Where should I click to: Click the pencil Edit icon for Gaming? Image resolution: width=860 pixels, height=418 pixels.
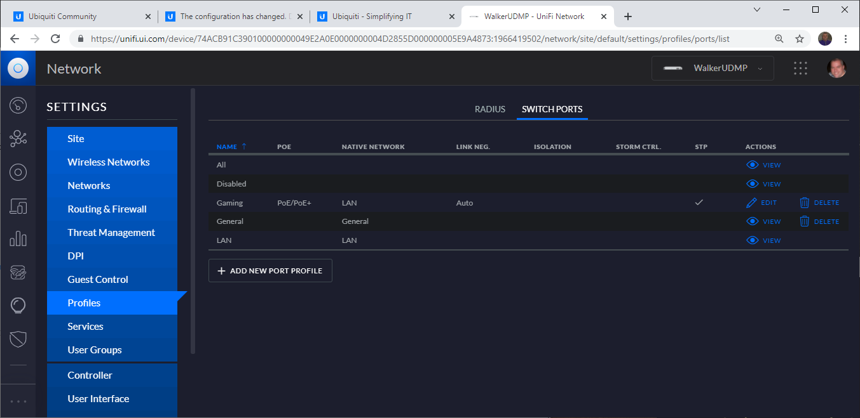click(x=752, y=203)
